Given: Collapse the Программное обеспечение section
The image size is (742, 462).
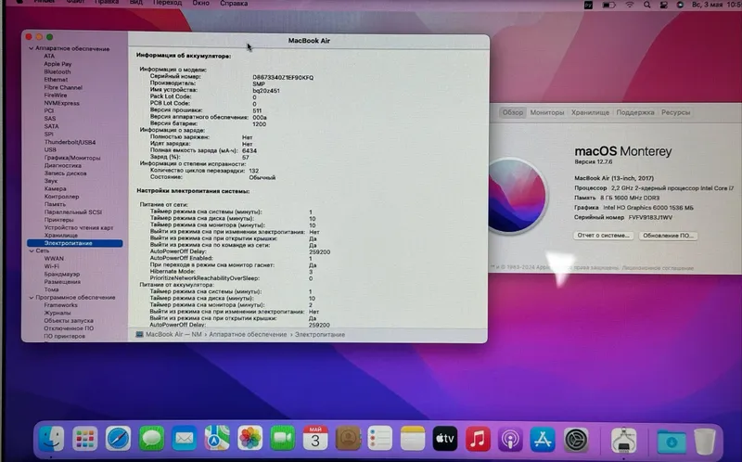Looking at the screenshot, I should pyautogui.click(x=32, y=297).
